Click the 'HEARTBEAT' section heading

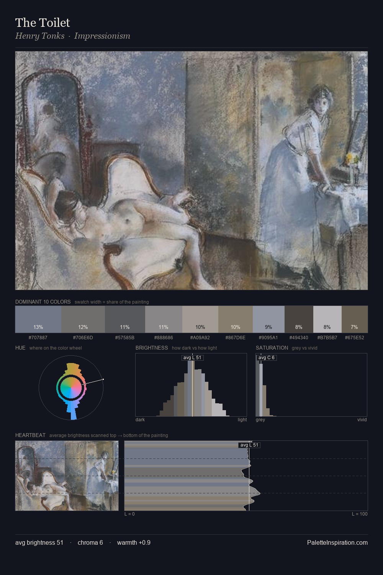[x=30, y=435]
